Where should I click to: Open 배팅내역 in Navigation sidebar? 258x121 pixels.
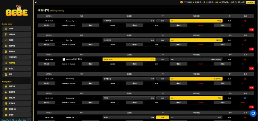pos(17,98)
